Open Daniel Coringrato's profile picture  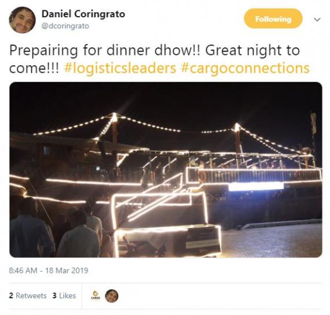coord(23,20)
